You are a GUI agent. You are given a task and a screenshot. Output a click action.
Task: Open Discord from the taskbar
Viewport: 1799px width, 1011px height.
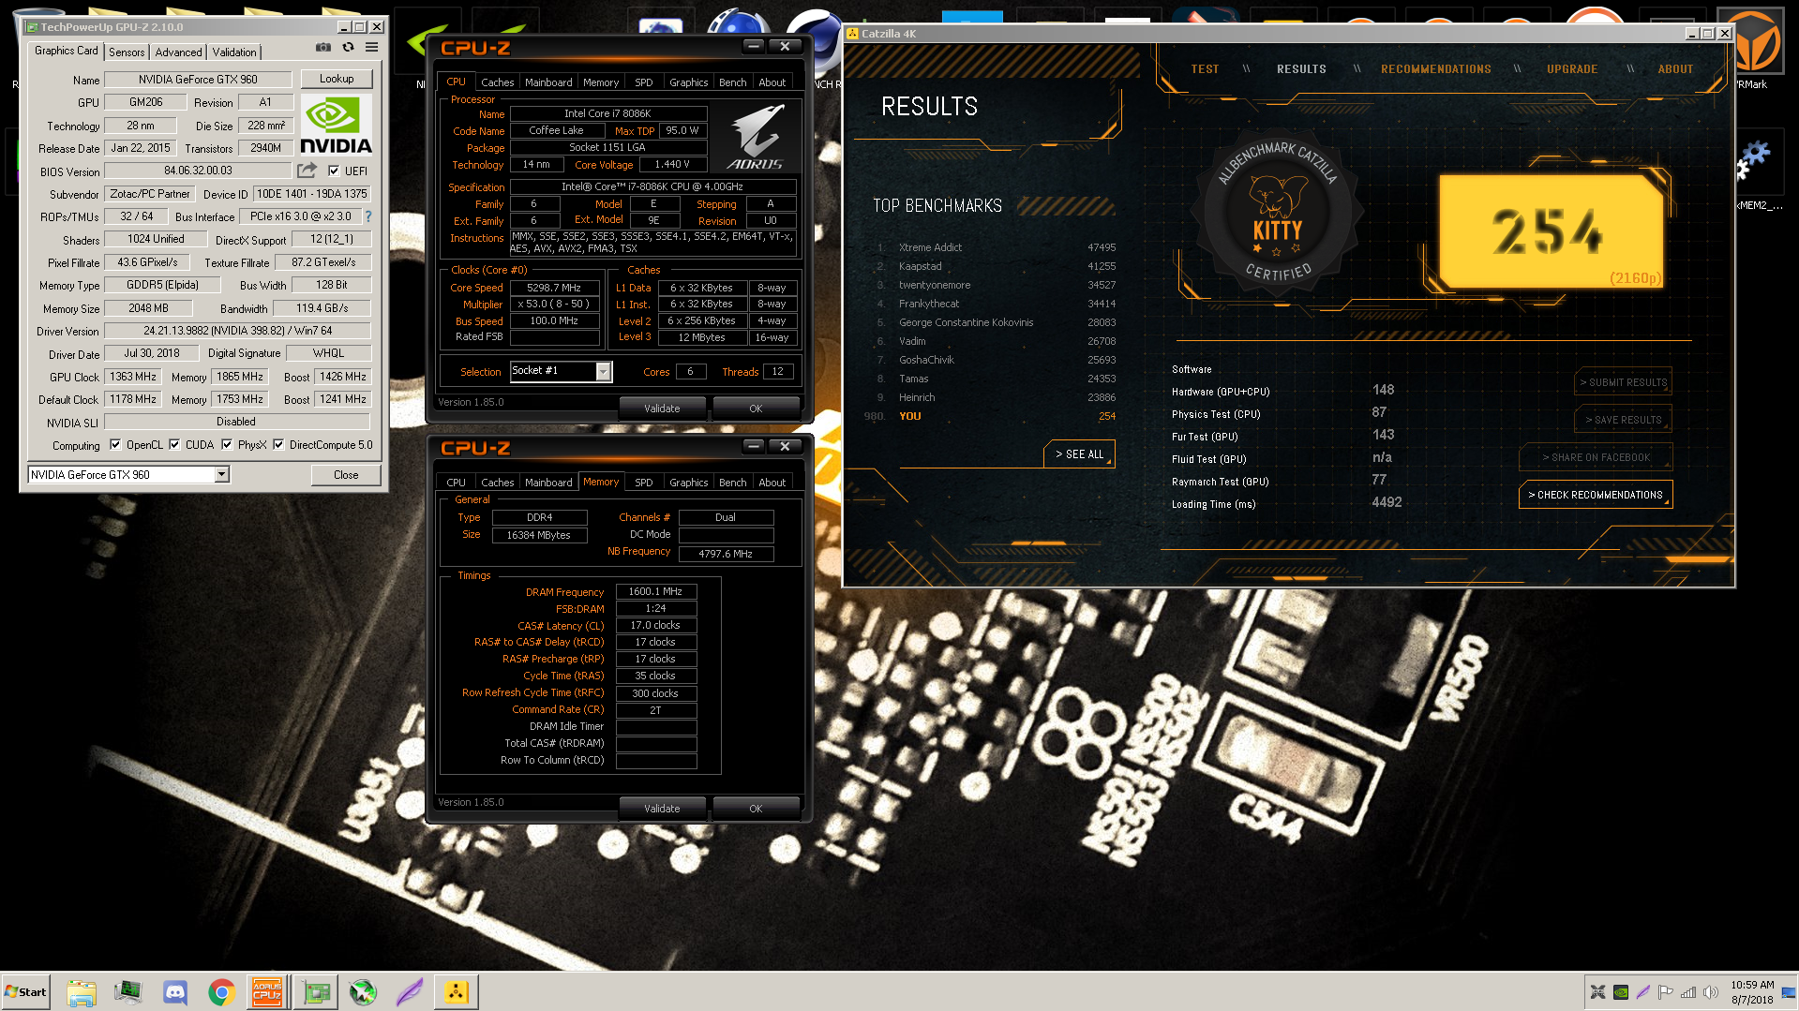pyautogui.click(x=174, y=992)
